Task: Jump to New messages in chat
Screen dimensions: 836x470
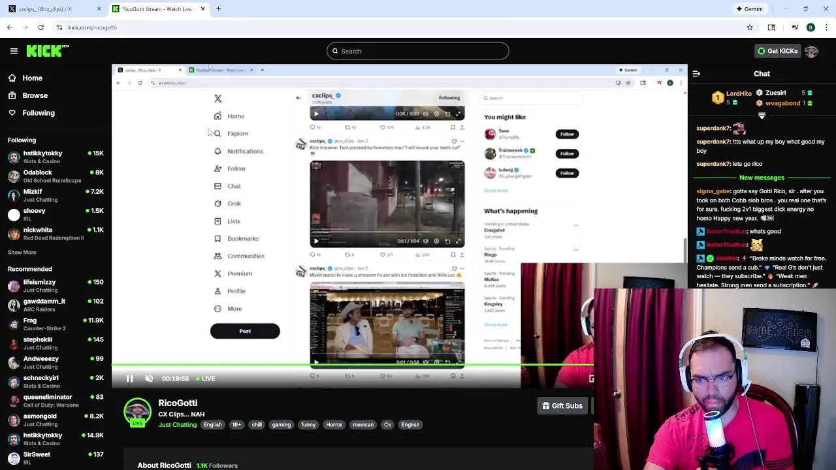Action: pos(762,178)
